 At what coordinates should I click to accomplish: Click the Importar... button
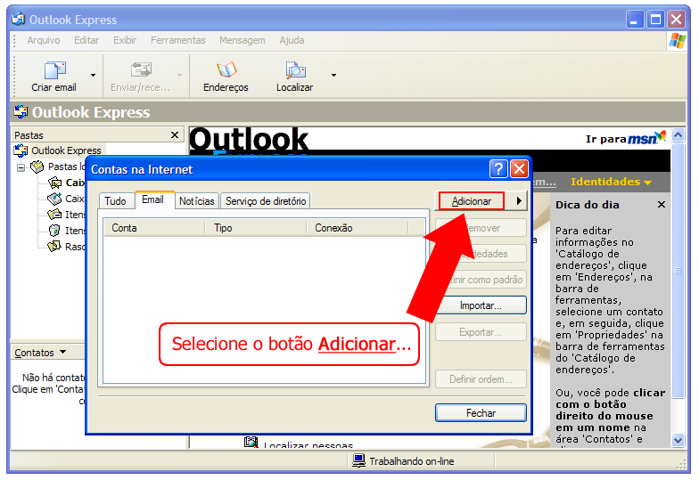coord(481,305)
